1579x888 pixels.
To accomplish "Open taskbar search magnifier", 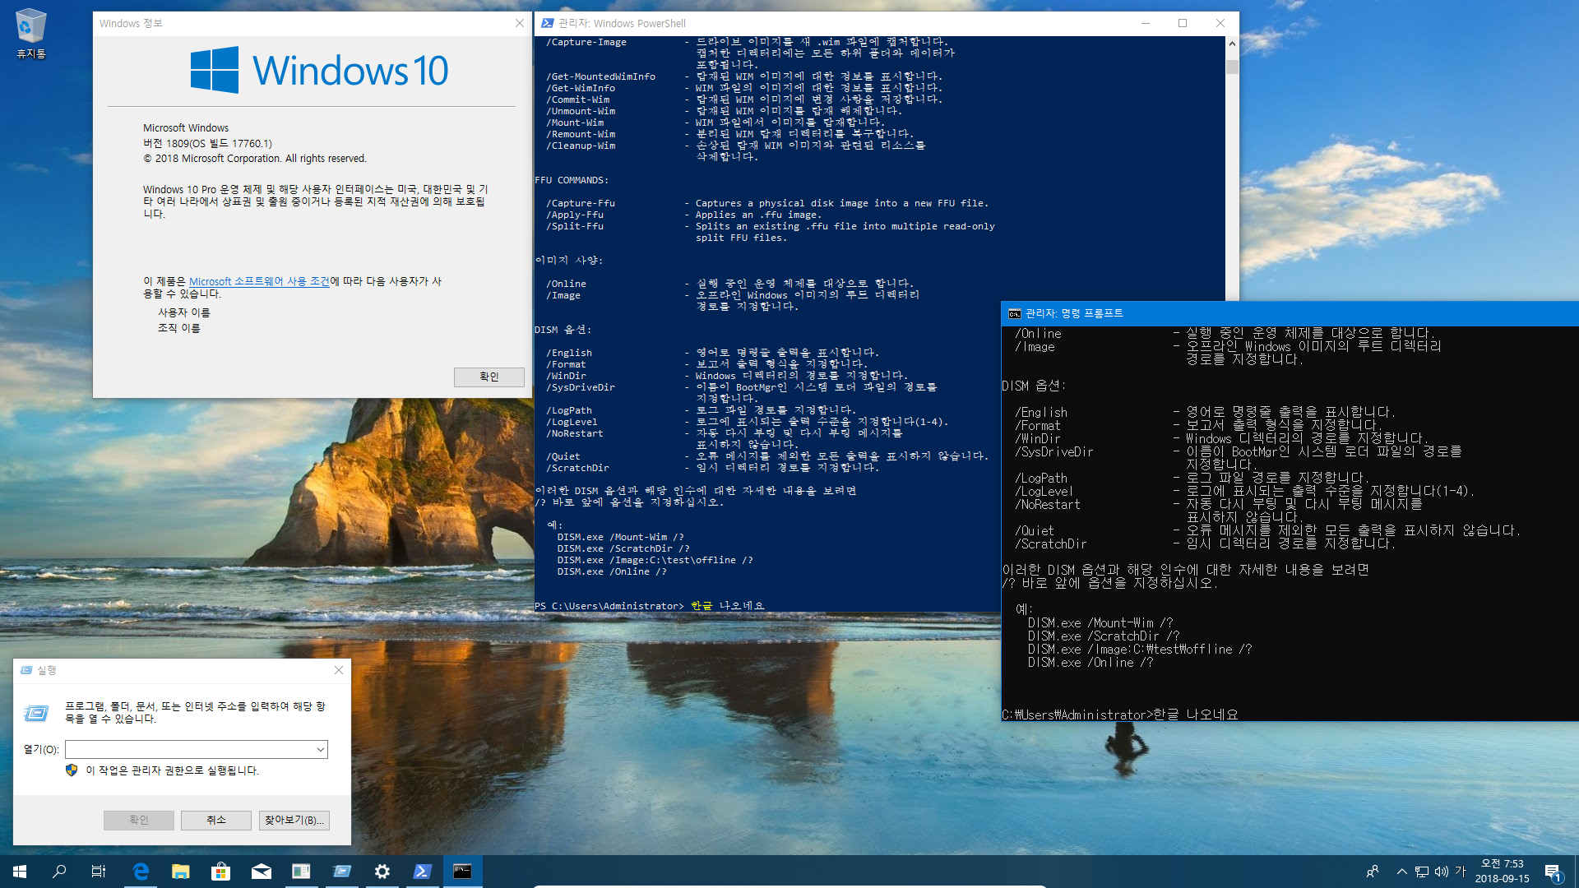I will (59, 872).
